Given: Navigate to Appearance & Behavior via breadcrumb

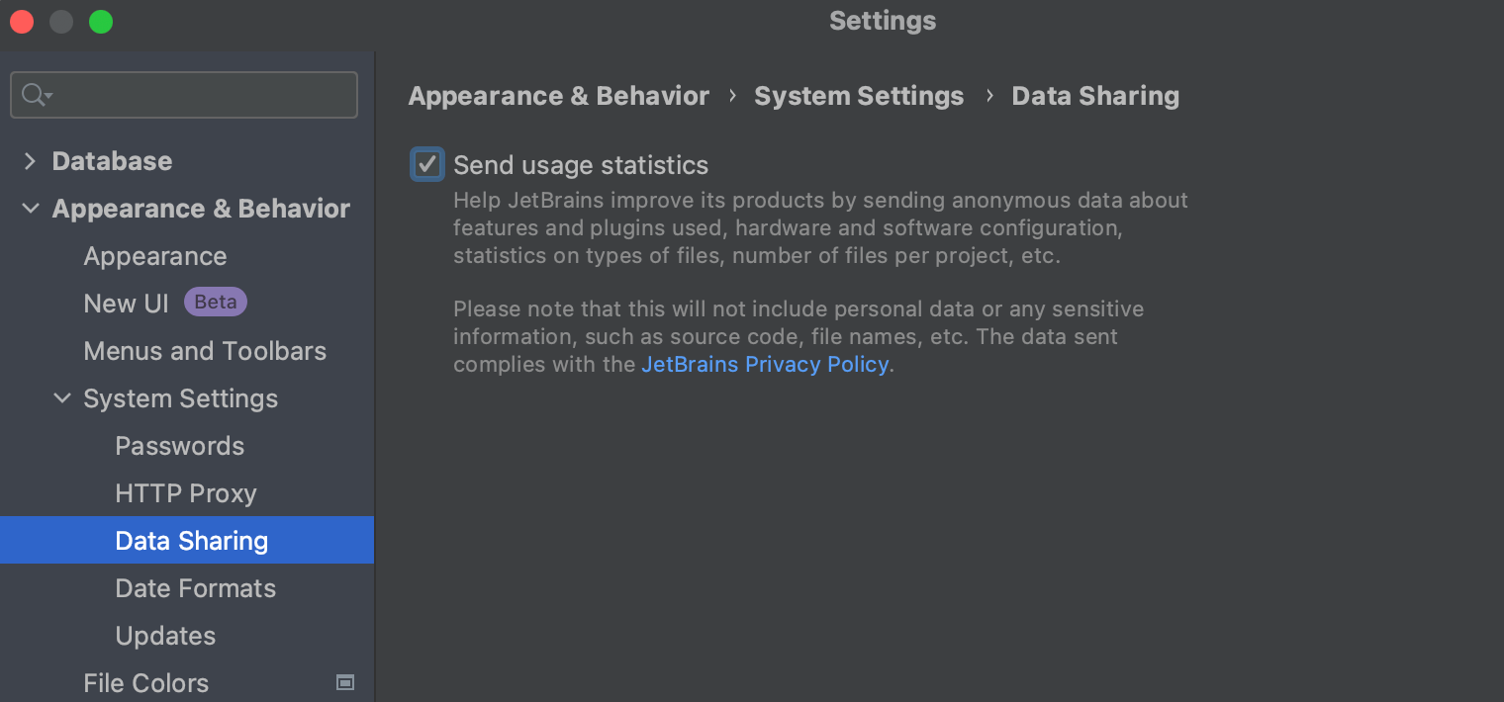Looking at the screenshot, I should click(558, 95).
